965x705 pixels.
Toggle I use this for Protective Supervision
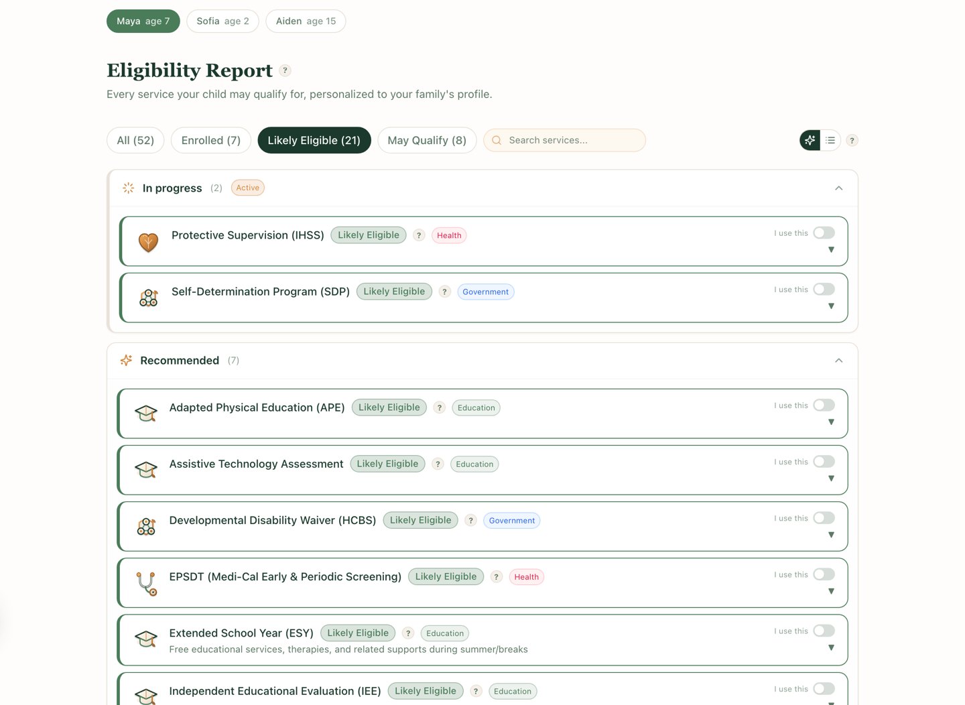824,233
